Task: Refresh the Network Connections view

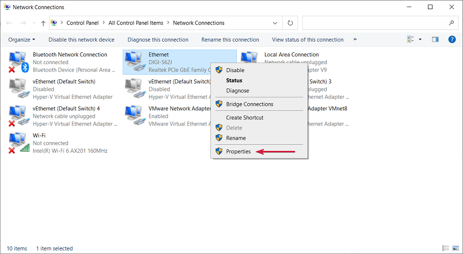Action: coord(290,23)
